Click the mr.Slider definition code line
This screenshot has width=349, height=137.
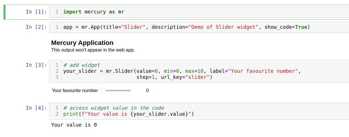(182, 71)
